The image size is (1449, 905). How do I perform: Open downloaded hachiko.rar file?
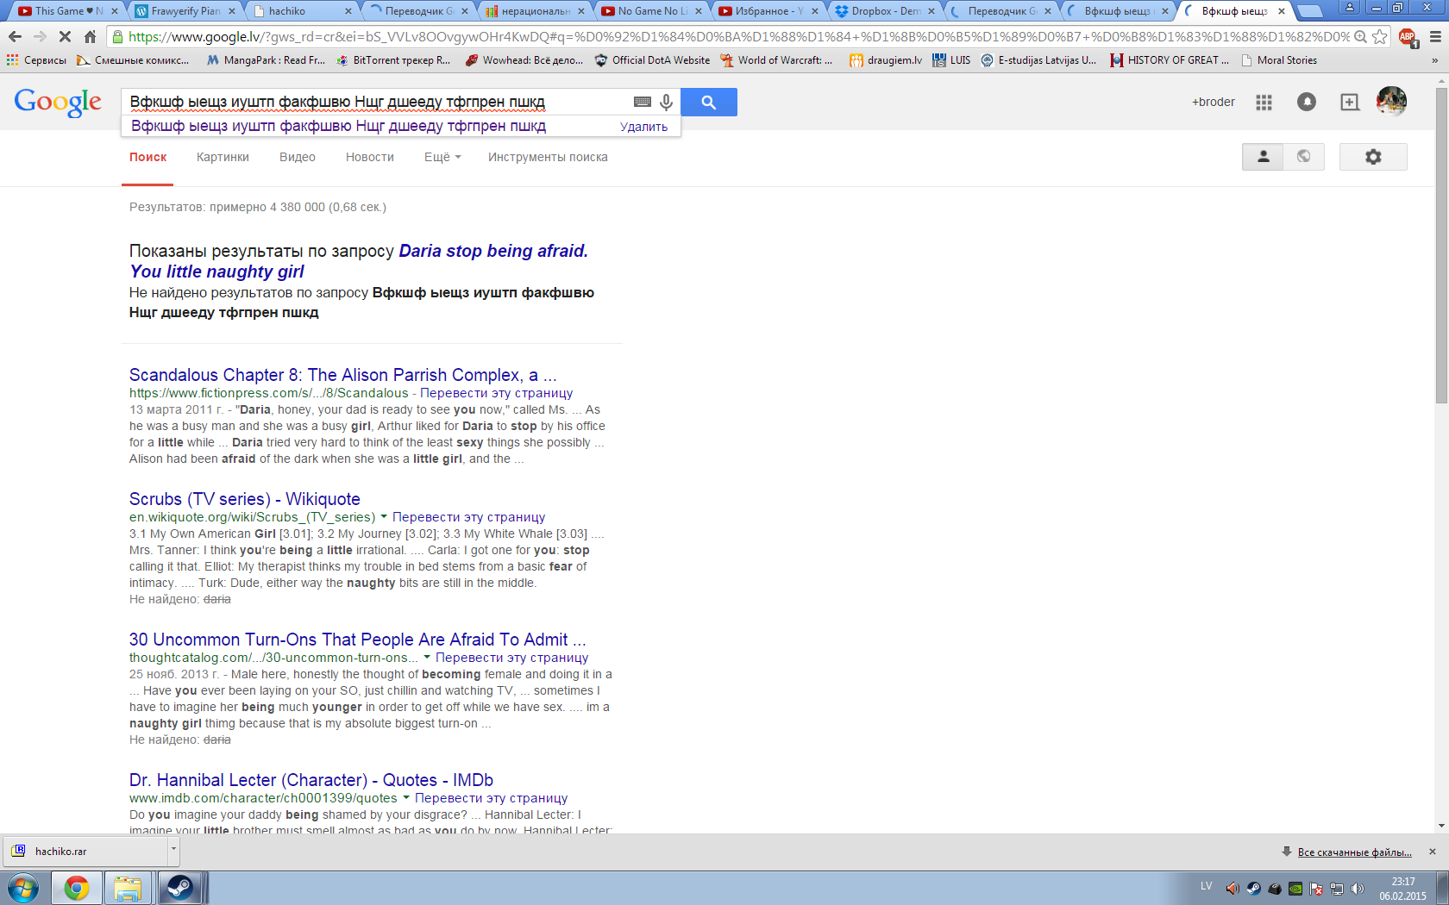85,851
